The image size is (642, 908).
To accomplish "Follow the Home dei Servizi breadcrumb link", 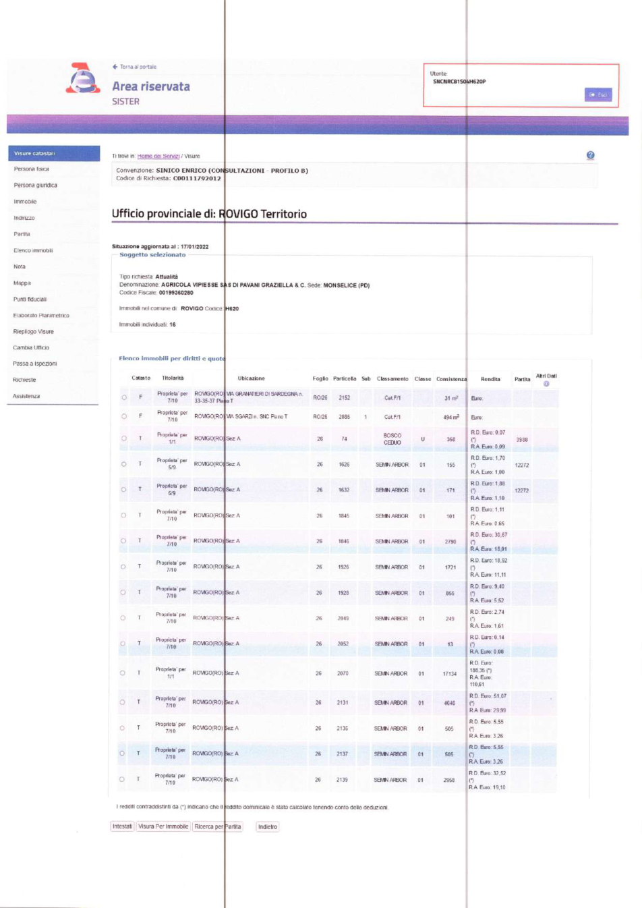I will tap(158, 156).
